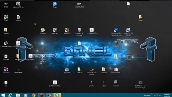
Task: Open the volume icon in system tray
Action: point(160,95)
